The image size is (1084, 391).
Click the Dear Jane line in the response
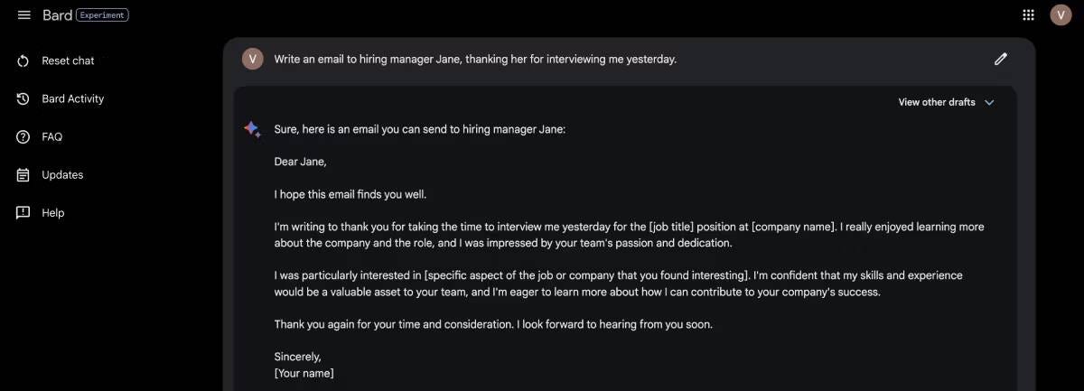coord(300,162)
